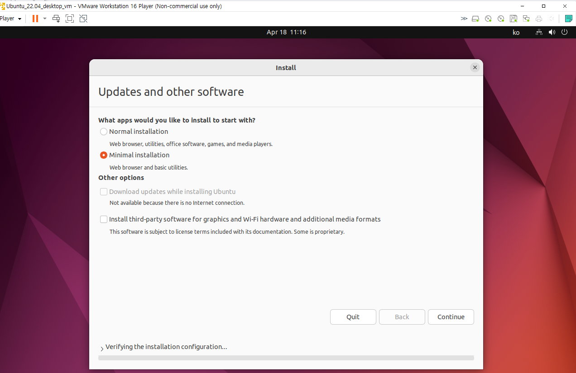
Task: Open the power options arrow beside pause
Action: click(45, 19)
